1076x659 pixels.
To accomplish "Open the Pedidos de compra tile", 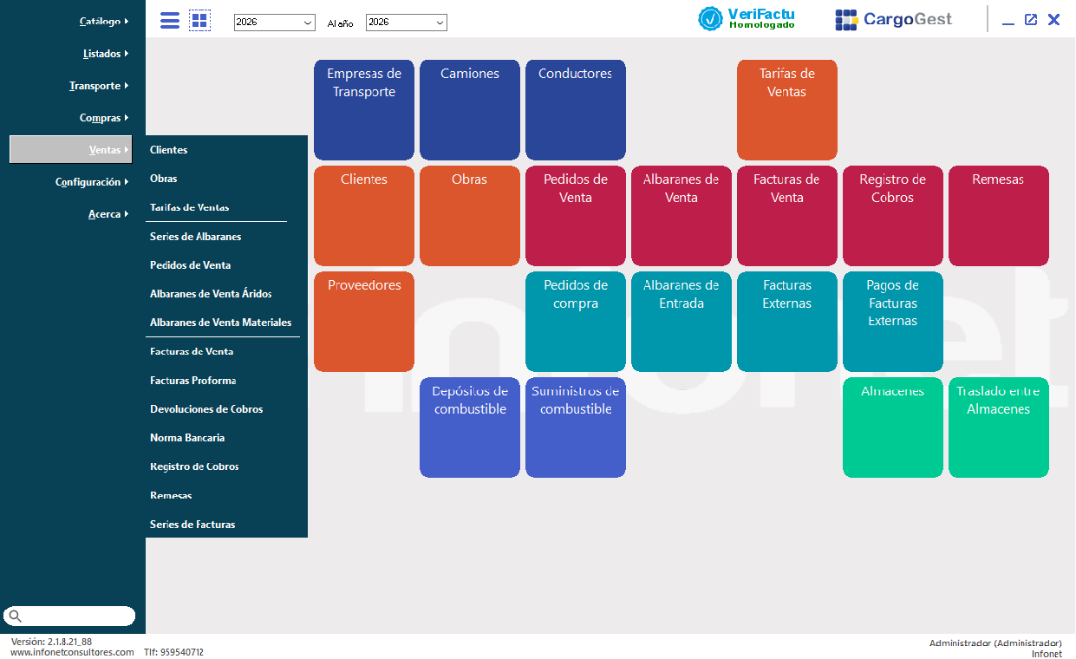I will (x=576, y=322).
